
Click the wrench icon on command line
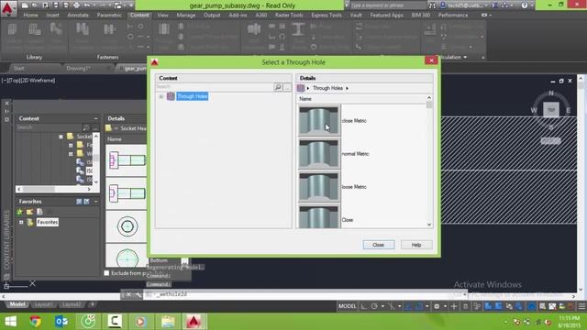[138, 294]
